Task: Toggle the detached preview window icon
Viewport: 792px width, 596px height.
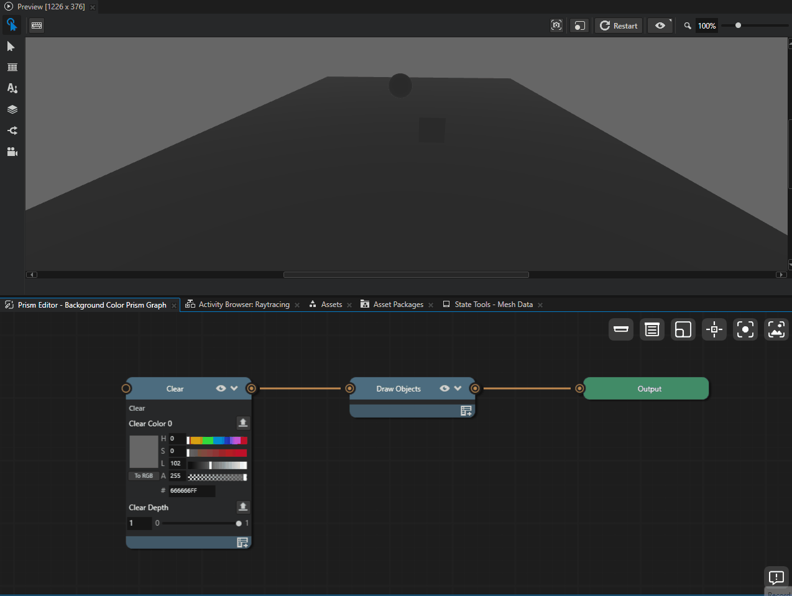Action: (x=579, y=25)
